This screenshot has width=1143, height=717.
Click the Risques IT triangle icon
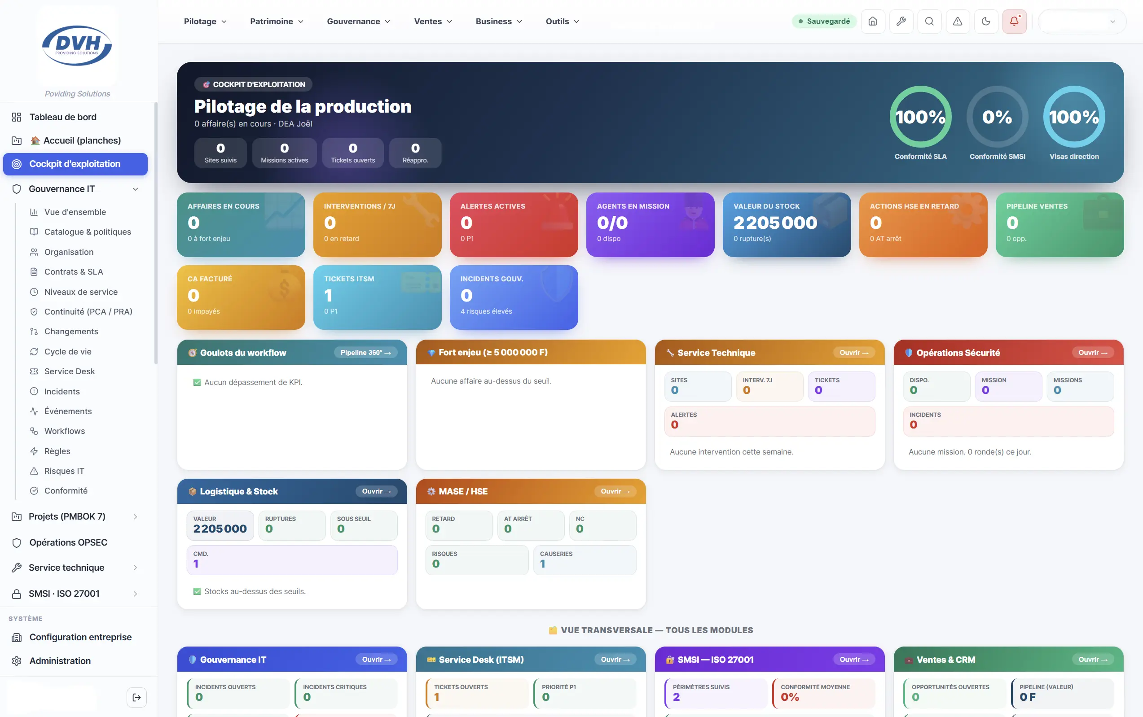point(34,471)
